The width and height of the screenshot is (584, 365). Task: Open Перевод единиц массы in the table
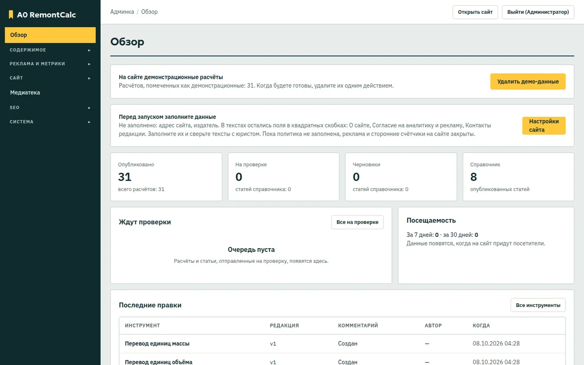click(157, 344)
